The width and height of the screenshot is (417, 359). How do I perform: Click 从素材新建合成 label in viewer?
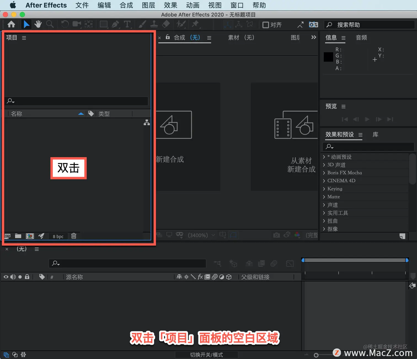(301, 165)
